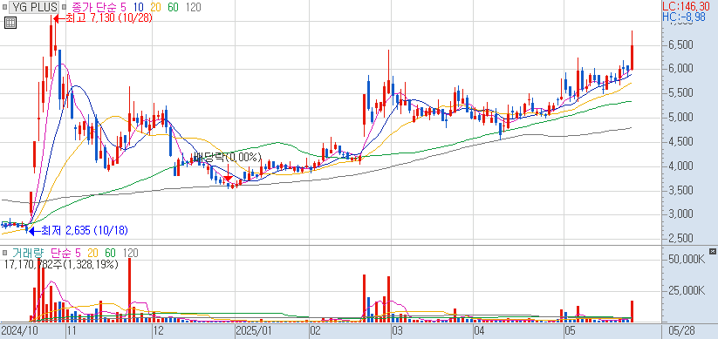Click the square marker before 종가 단순

[64, 7]
